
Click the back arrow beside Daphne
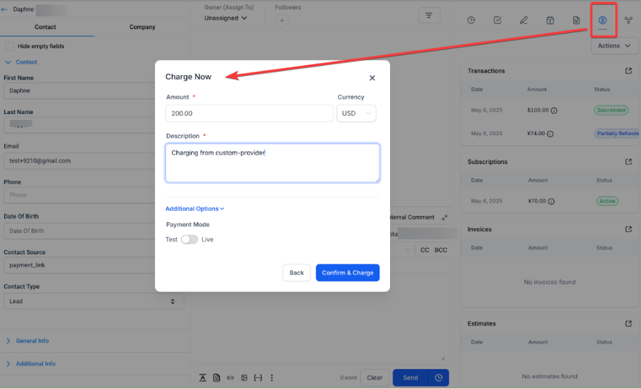pos(5,10)
